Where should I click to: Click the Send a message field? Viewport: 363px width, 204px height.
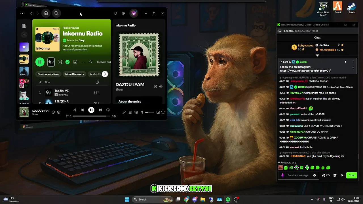pos(298,175)
